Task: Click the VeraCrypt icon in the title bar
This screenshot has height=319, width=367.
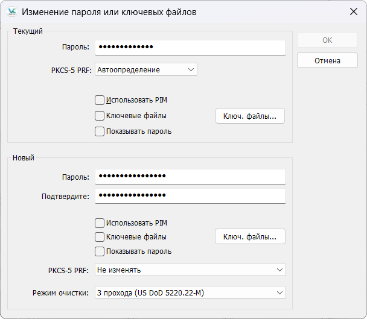Action: coord(12,11)
